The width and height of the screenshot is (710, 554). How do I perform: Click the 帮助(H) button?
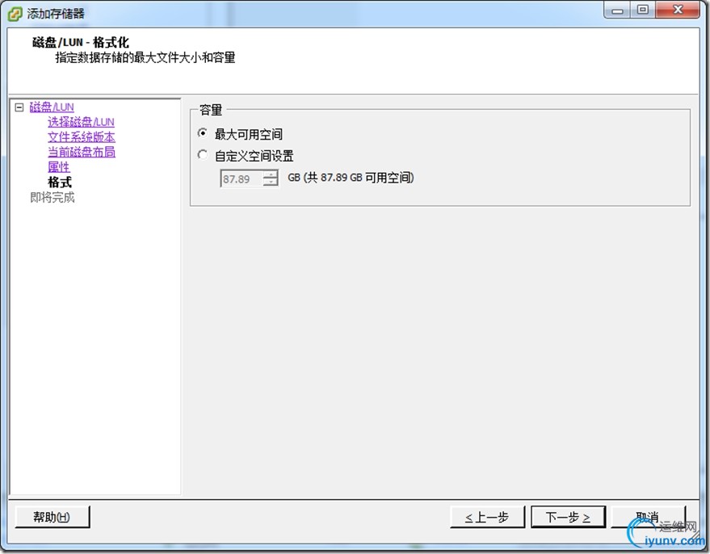click(x=53, y=517)
